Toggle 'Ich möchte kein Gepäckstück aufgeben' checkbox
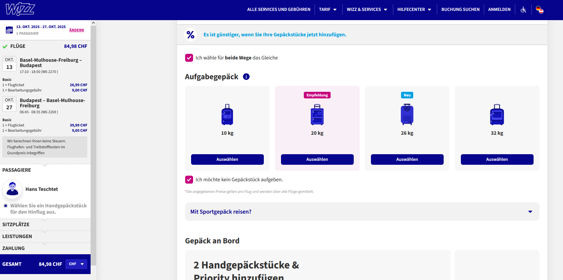The height and width of the screenshot is (280, 563). pos(189,180)
